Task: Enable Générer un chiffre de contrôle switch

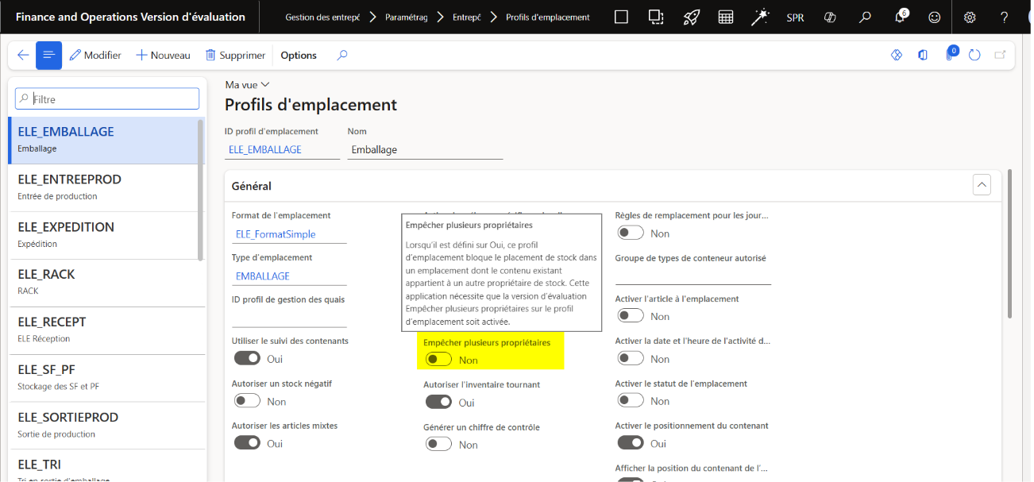Action: [439, 445]
